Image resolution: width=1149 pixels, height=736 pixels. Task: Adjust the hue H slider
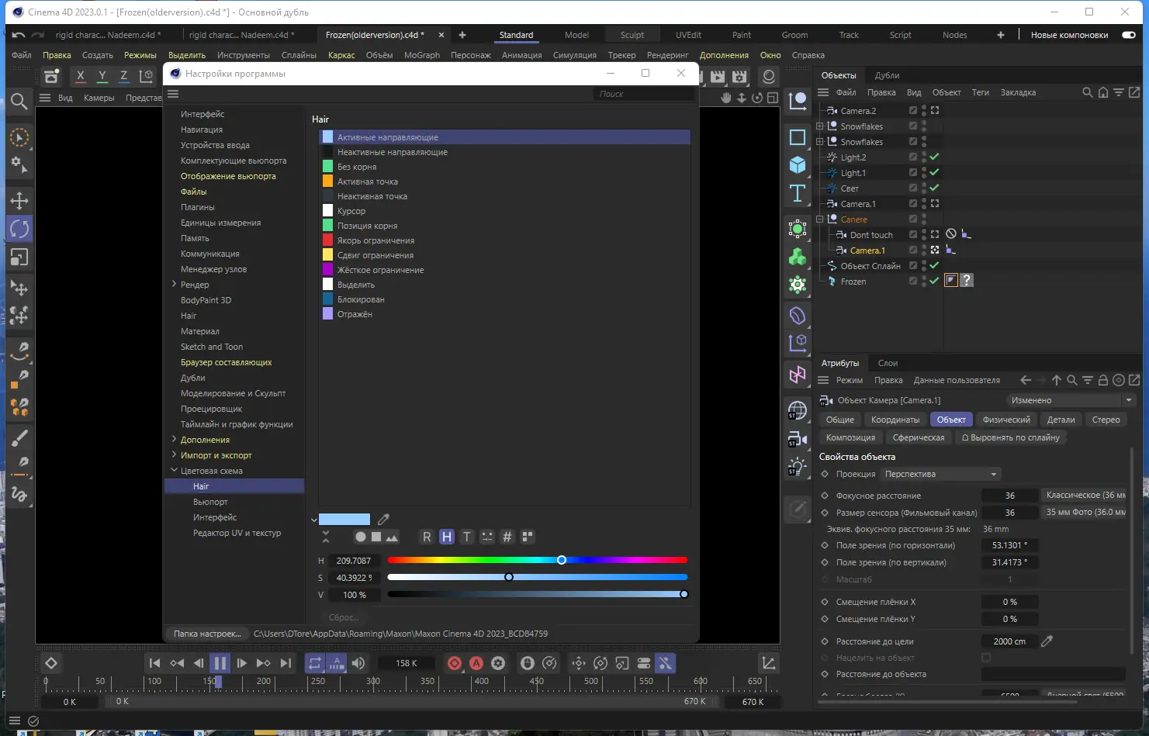click(x=537, y=560)
